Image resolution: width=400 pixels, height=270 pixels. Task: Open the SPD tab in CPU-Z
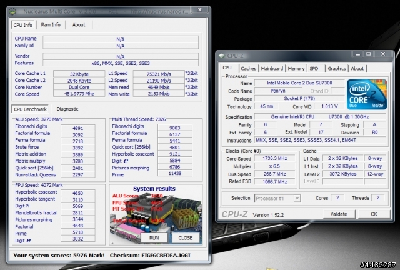pos(314,68)
